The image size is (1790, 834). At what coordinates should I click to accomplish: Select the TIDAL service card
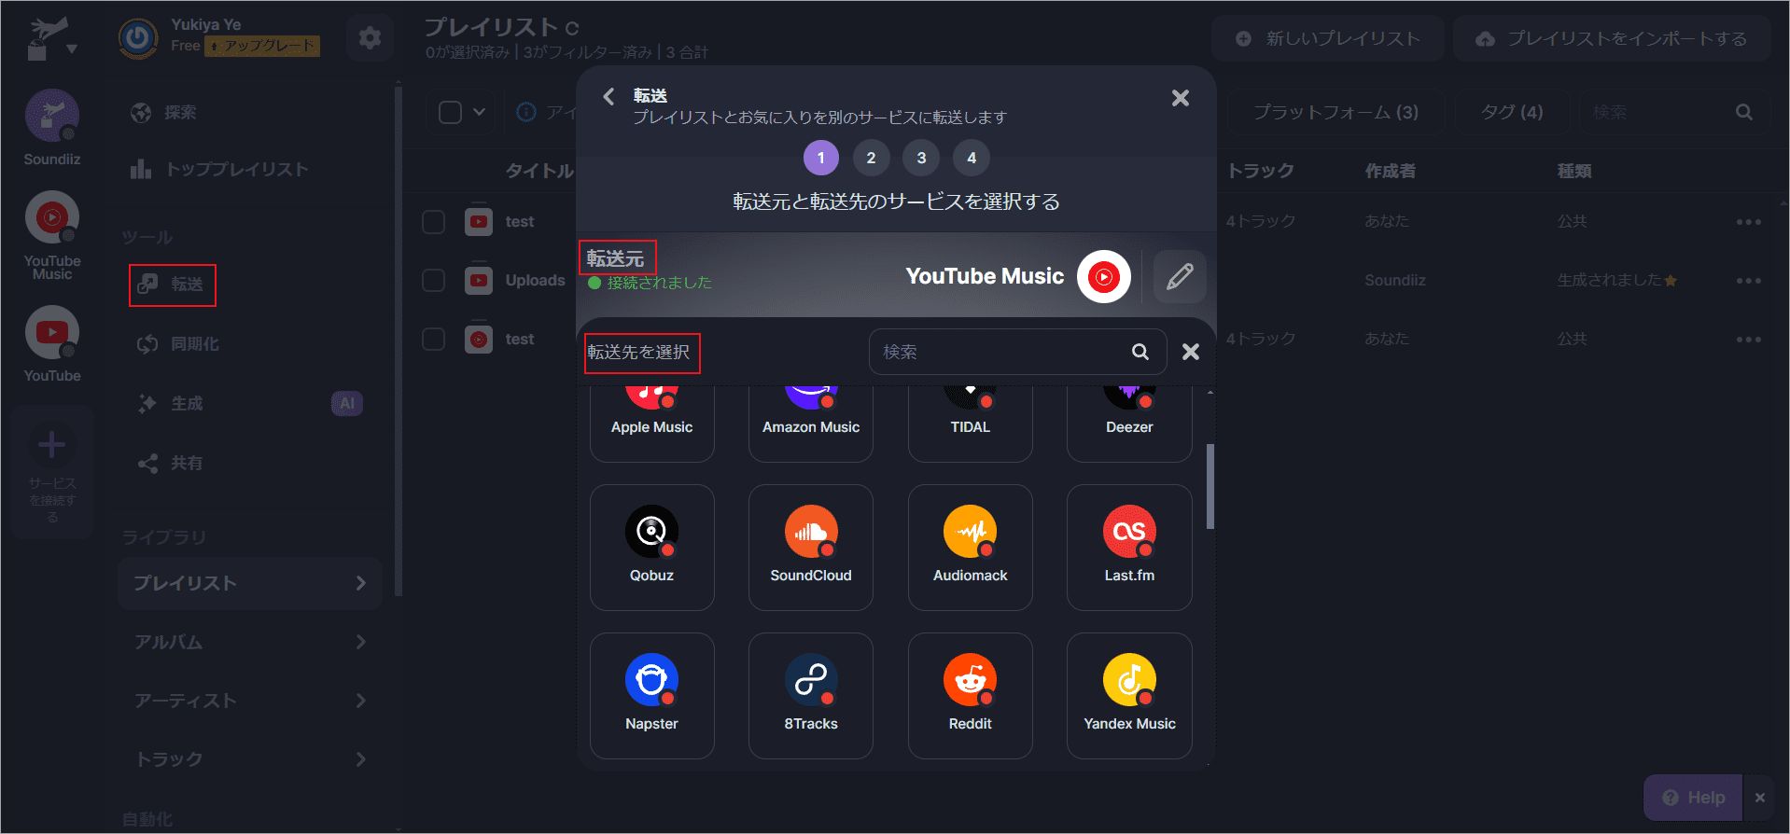(x=970, y=424)
